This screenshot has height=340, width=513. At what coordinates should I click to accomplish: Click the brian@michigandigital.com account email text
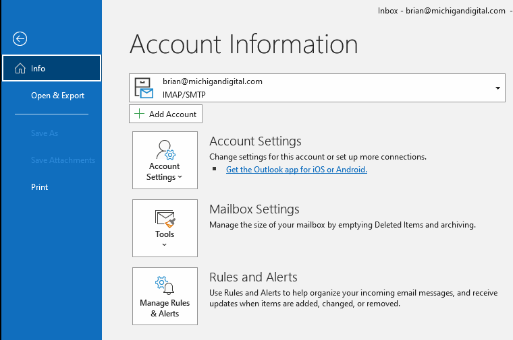(x=213, y=81)
